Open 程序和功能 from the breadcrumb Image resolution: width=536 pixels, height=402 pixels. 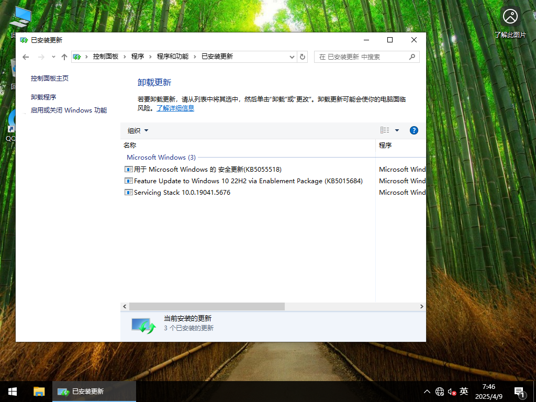point(173,57)
